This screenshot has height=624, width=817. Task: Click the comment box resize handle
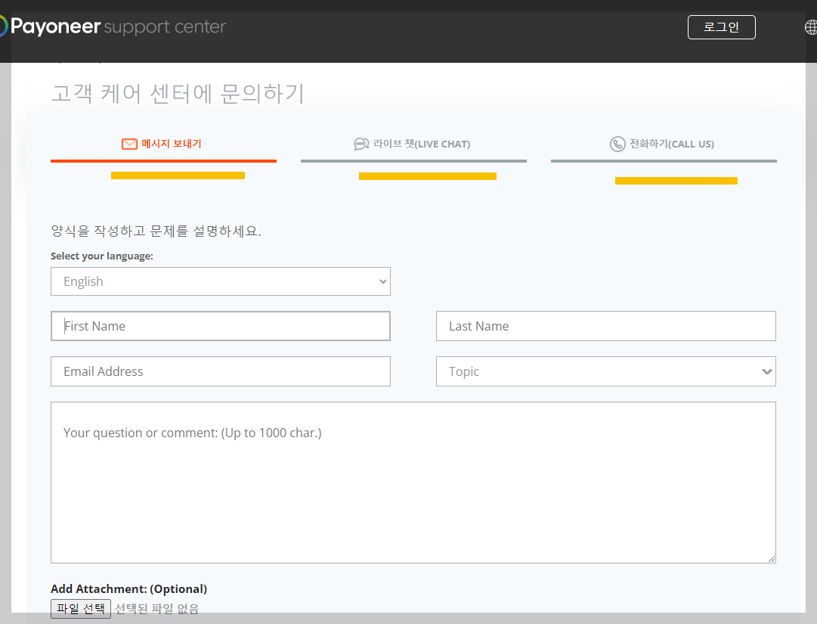pyautogui.click(x=771, y=559)
